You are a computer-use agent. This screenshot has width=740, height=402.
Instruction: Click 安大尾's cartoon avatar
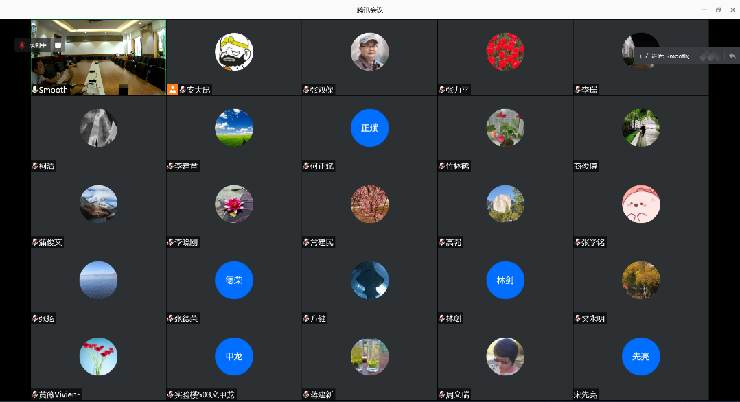point(234,52)
